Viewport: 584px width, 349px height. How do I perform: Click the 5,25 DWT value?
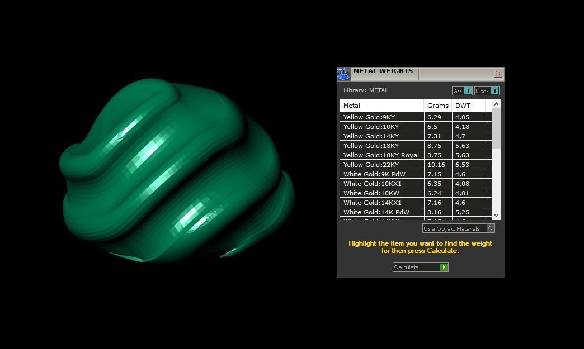point(462,212)
